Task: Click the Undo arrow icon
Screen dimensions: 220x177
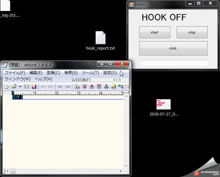Action: click(43, 87)
